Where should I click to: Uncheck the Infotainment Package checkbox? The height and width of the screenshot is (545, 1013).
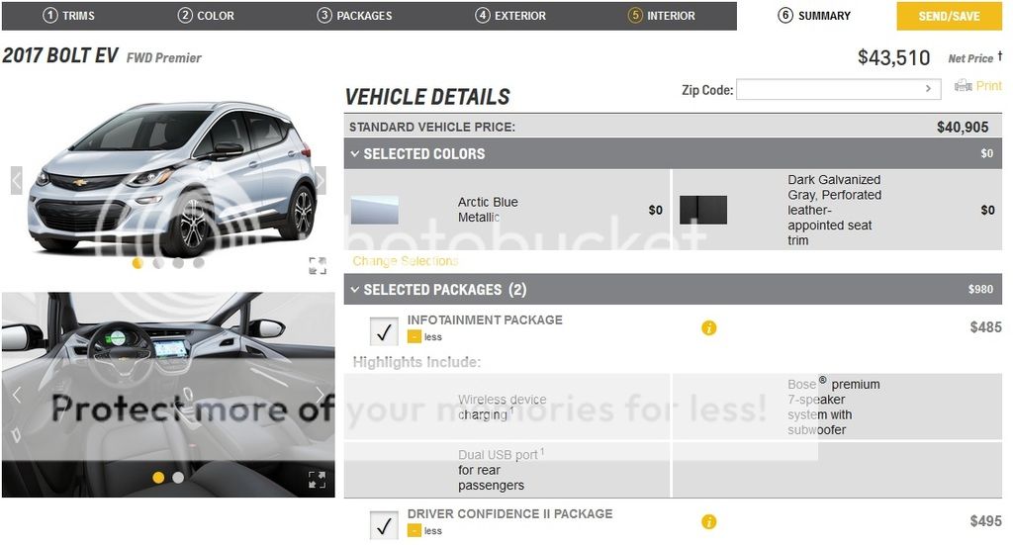(384, 331)
